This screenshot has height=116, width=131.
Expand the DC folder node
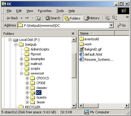pyautogui.click(x=27, y=93)
